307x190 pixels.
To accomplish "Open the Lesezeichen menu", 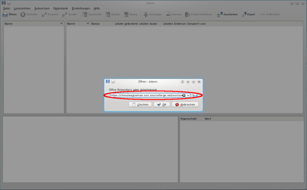I will pyautogui.click(x=22, y=8).
